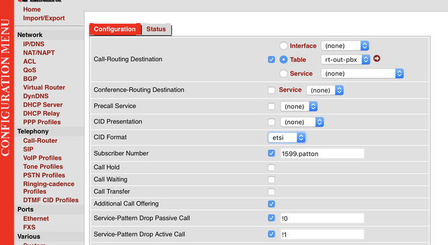Viewport: 448px width, 245px height.
Task: Click the Subscriber Number text field
Action: 322,154
